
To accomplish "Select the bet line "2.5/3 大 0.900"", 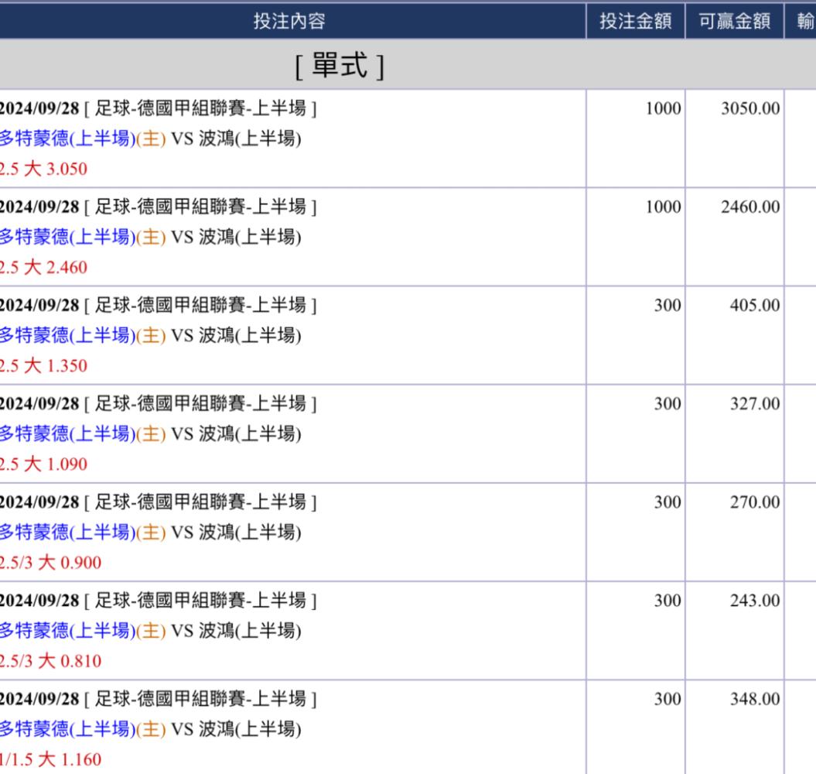I will 50,563.
